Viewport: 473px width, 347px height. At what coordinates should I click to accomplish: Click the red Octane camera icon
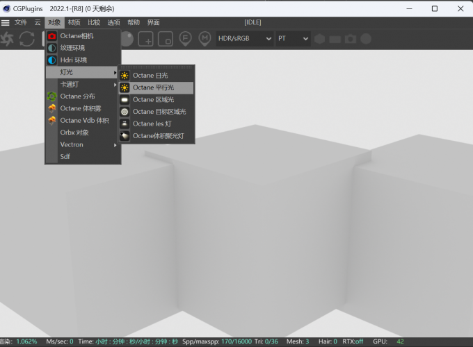(x=52, y=36)
